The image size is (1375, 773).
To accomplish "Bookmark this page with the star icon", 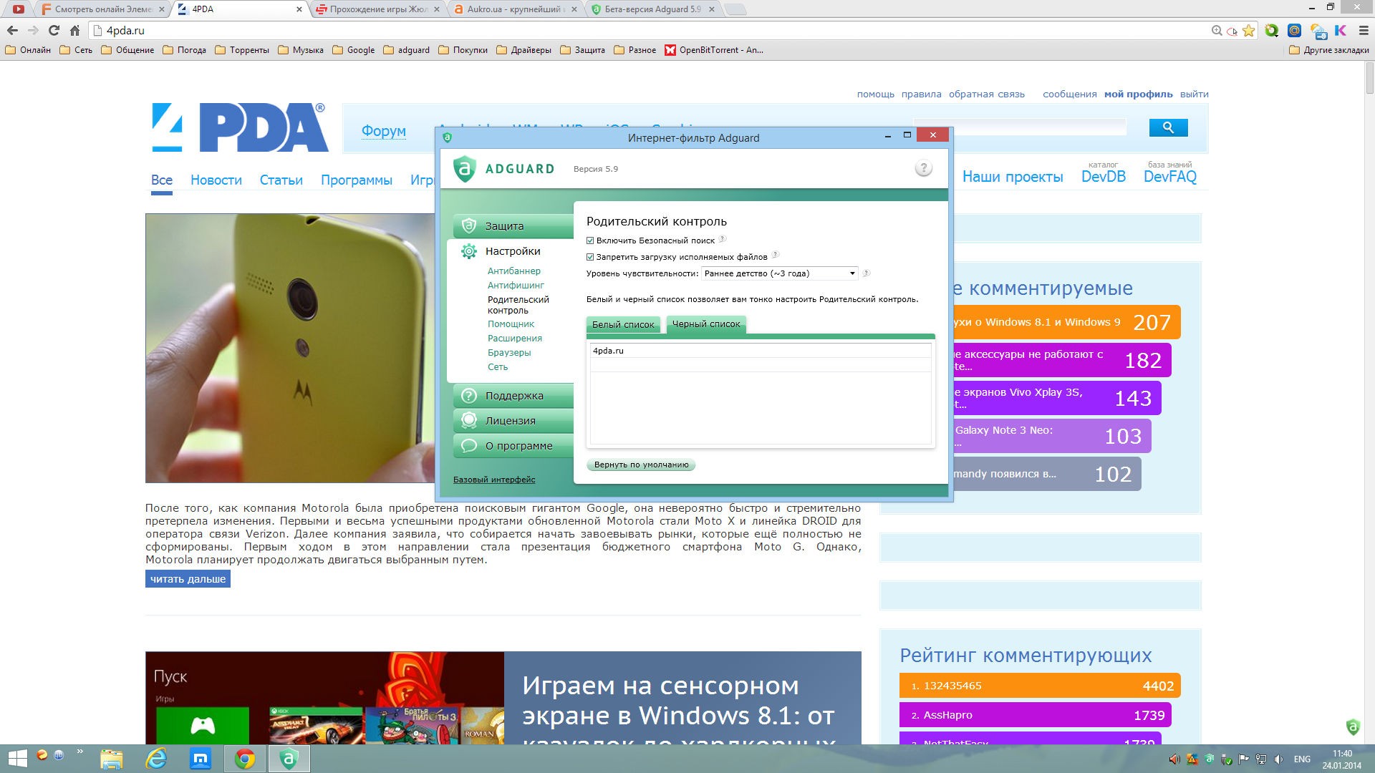I will pyautogui.click(x=1248, y=31).
